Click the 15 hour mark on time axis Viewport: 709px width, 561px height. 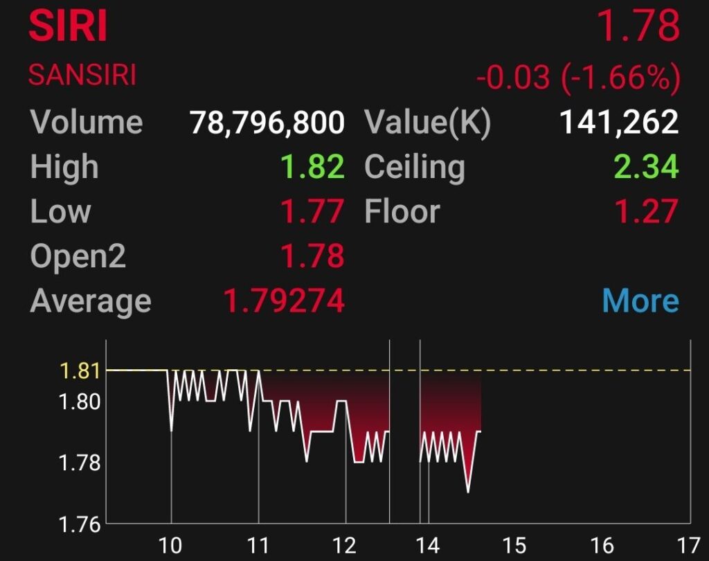click(x=514, y=546)
